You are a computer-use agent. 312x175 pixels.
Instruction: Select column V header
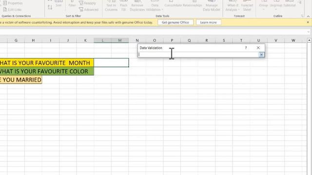click(276, 40)
